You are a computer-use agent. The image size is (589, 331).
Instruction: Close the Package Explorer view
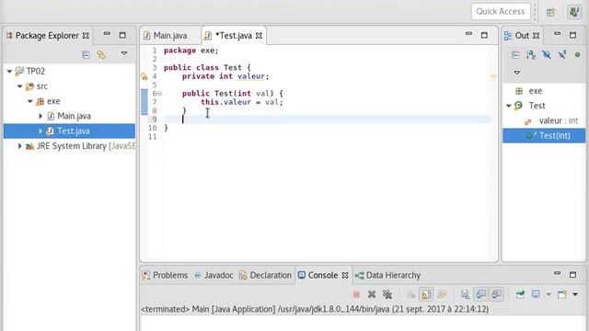[86, 36]
